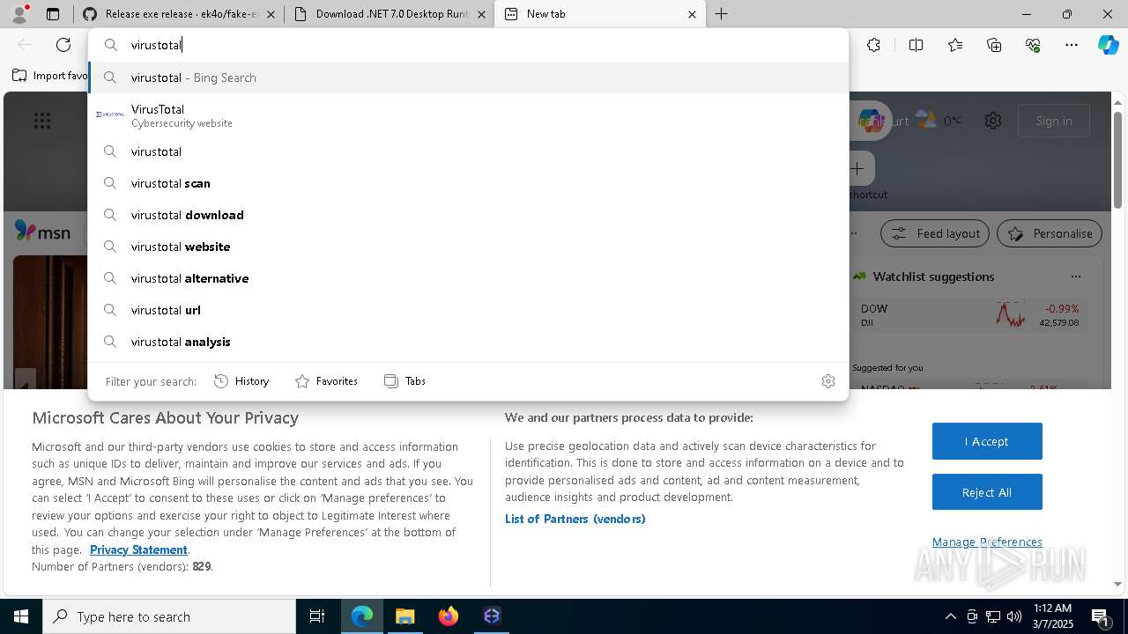Switch to Download .NET 7.0 Desktop tab
The width and height of the screenshot is (1128, 634).
tap(390, 14)
